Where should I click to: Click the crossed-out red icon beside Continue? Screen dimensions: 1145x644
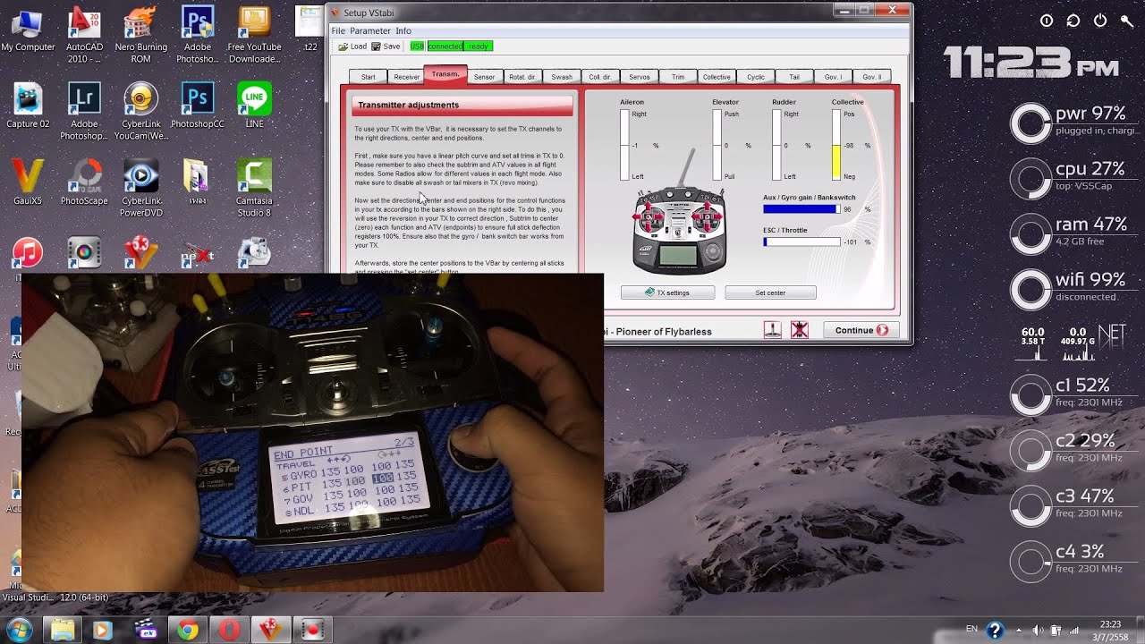coord(800,330)
